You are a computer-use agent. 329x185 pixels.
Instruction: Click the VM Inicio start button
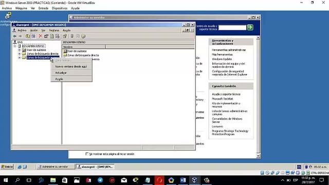[x=7, y=166]
